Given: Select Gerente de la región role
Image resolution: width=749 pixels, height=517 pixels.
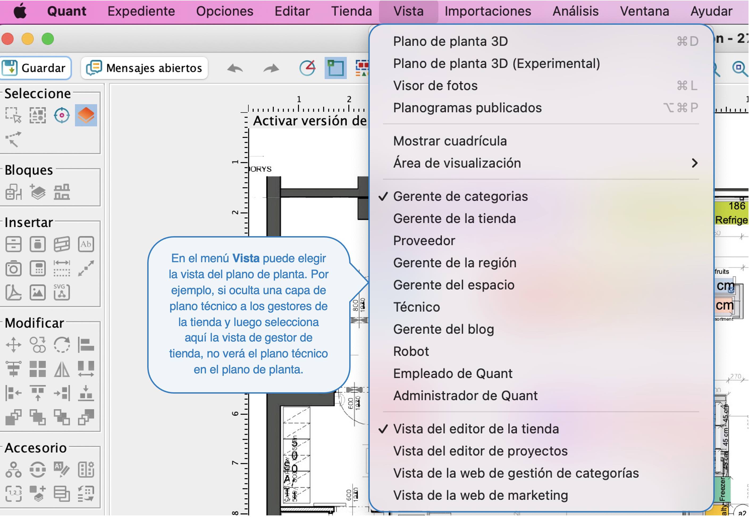Looking at the screenshot, I should pyautogui.click(x=541, y=263).
